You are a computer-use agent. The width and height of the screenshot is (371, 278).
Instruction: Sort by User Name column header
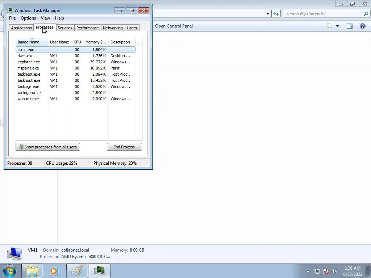click(x=60, y=42)
